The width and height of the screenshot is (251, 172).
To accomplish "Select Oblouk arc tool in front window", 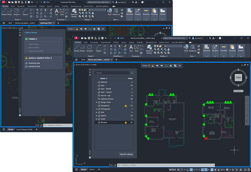I will pos(98,48).
